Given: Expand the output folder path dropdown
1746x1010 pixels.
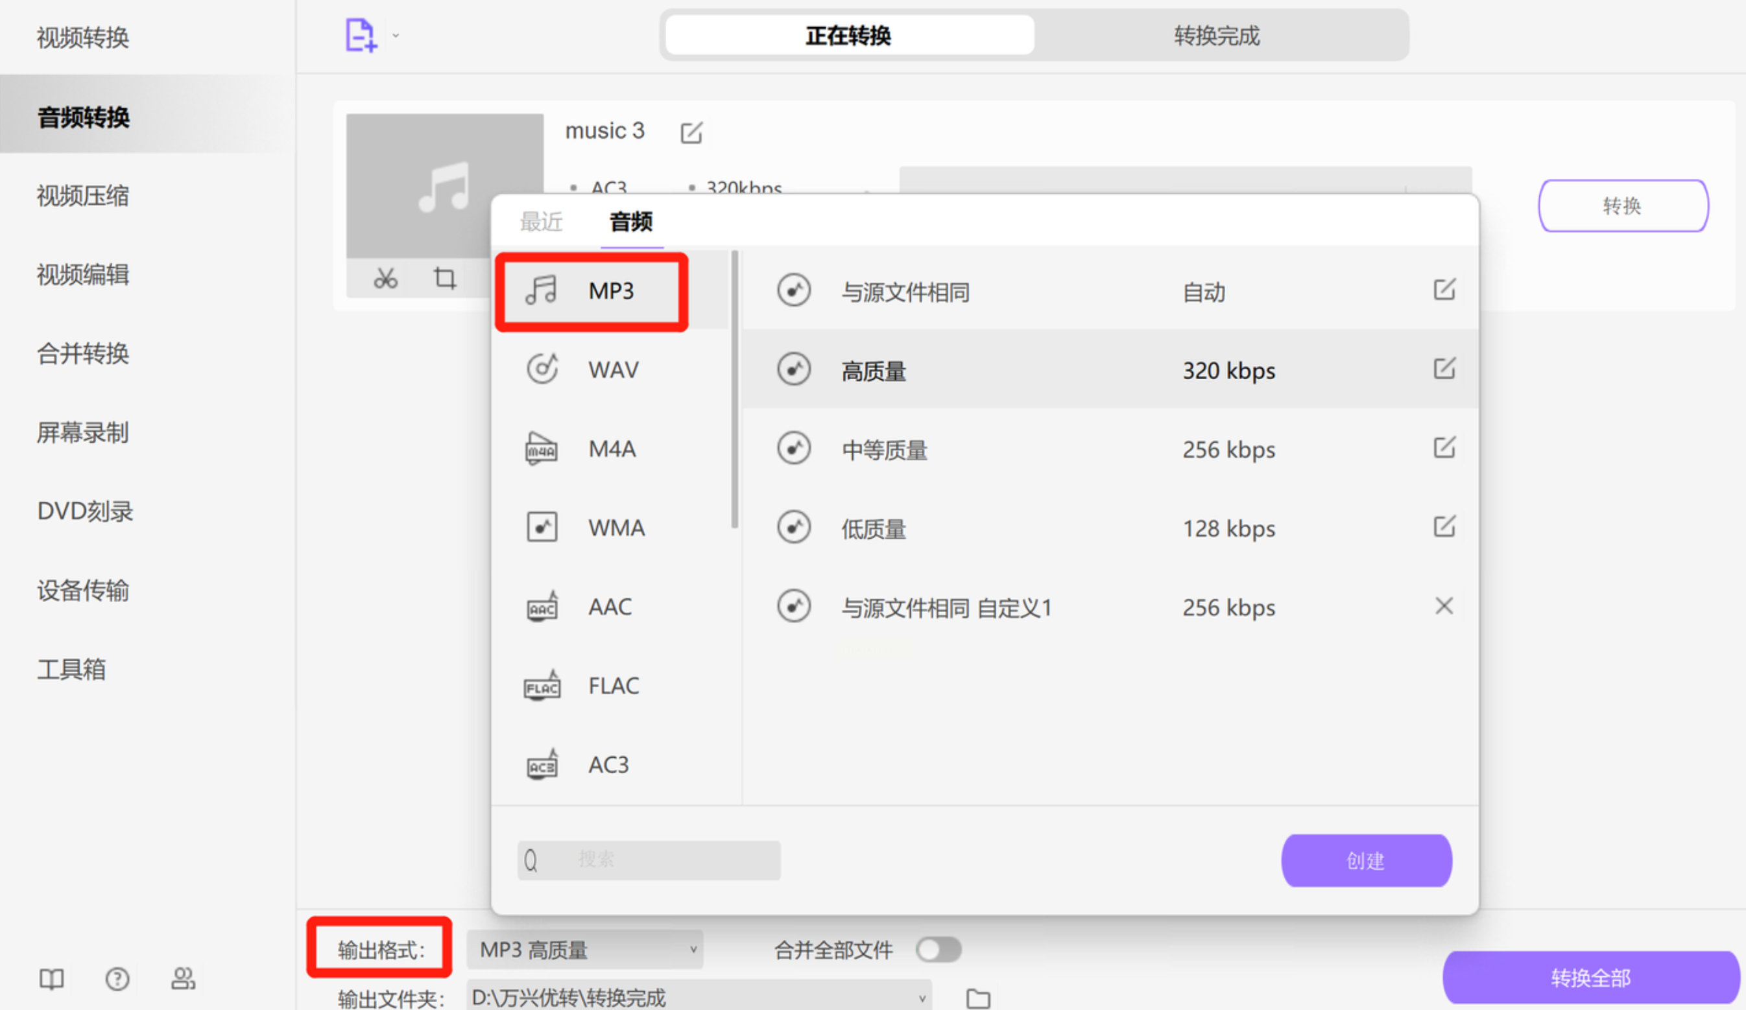Looking at the screenshot, I should (x=922, y=998).
